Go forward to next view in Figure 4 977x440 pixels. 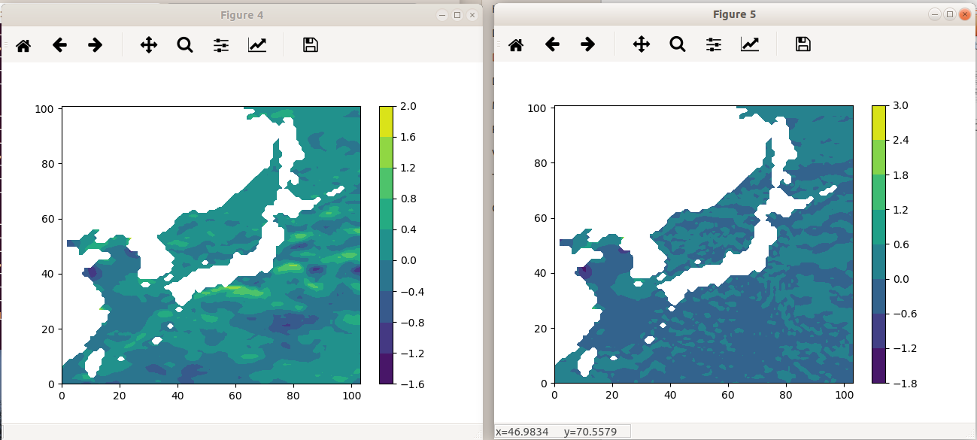(95, 45)
